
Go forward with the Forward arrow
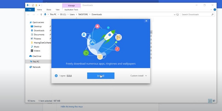point(34,15)
